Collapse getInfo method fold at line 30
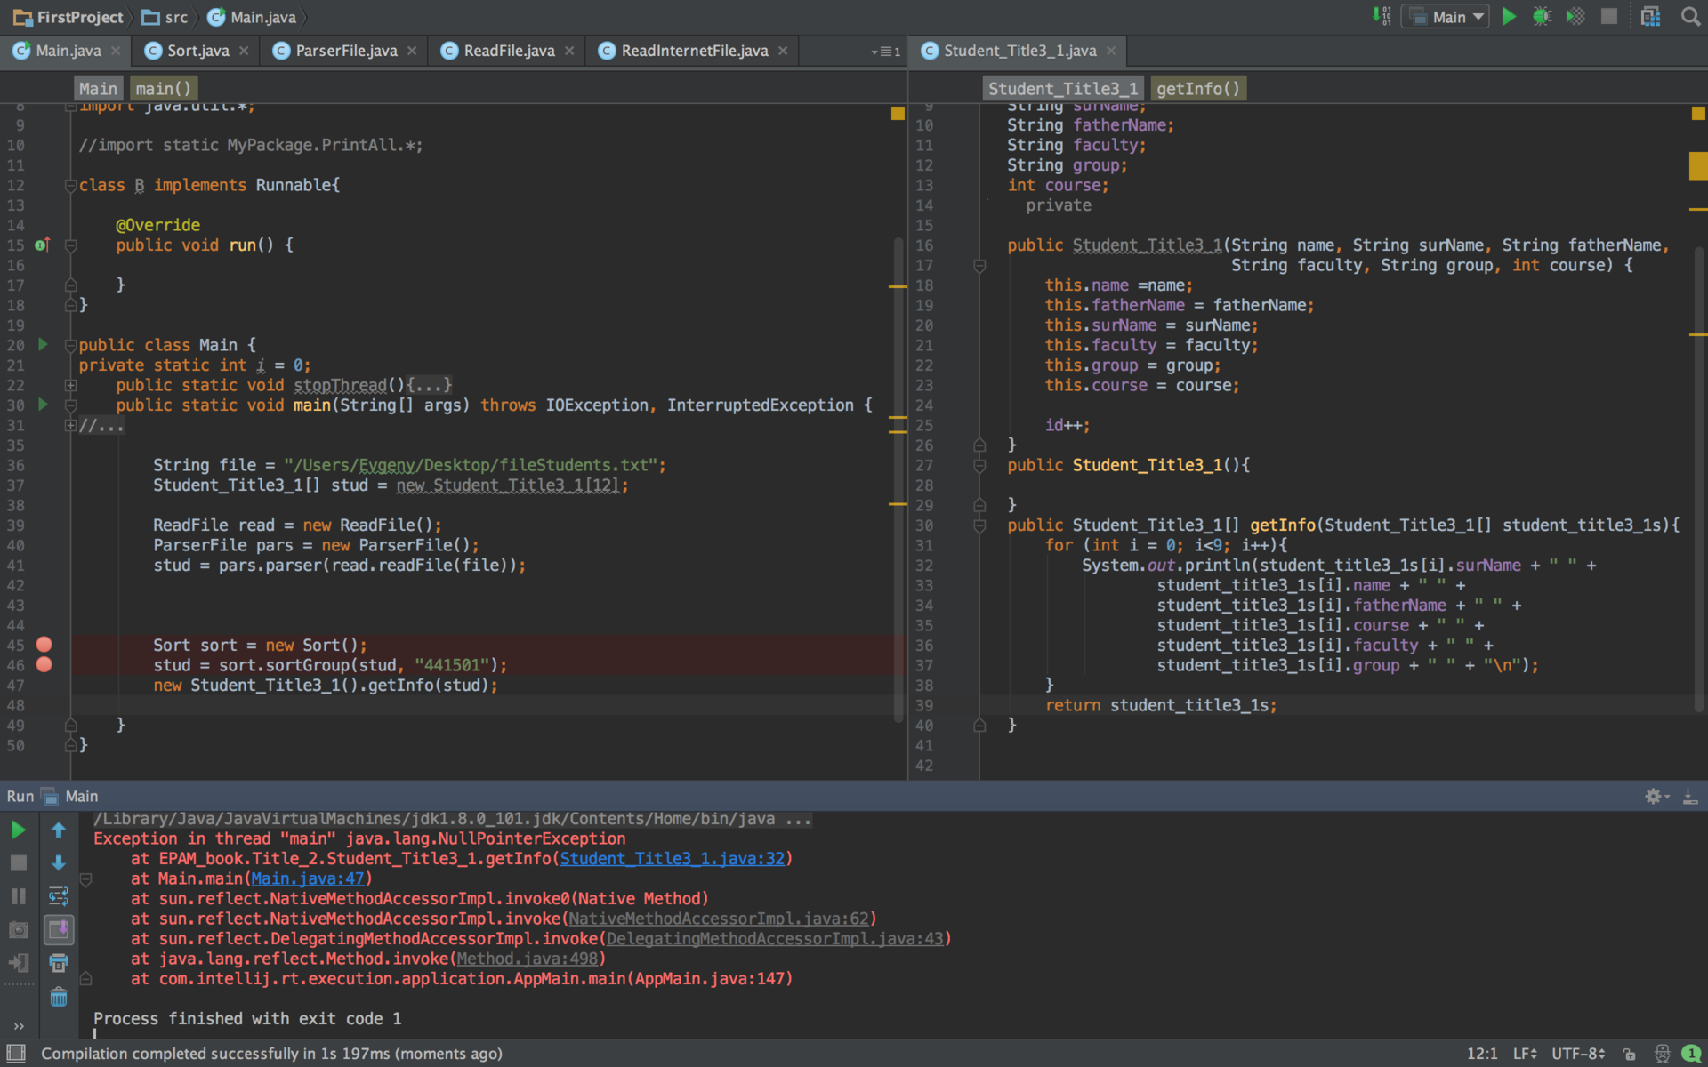The width and height of the screenshot is (1708, 1067). click(979, 525)
